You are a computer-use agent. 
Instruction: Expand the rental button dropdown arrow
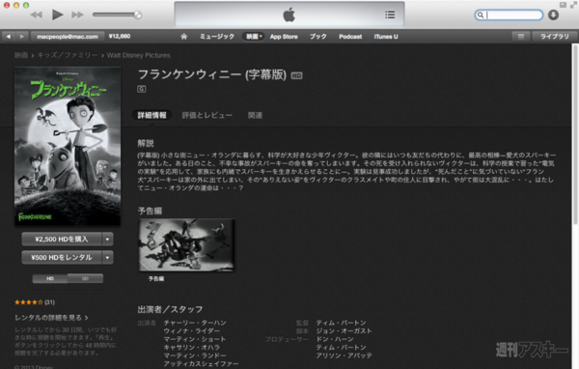[x=107, y=257]
